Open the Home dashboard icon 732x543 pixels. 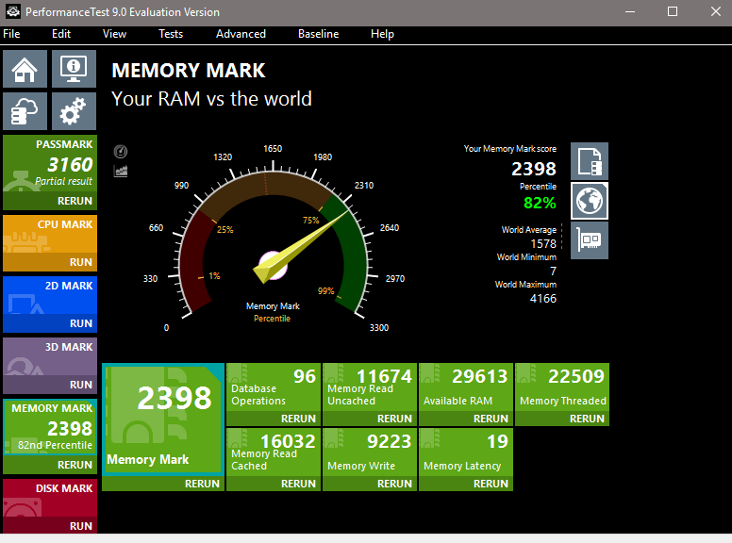tap(25, 69)
